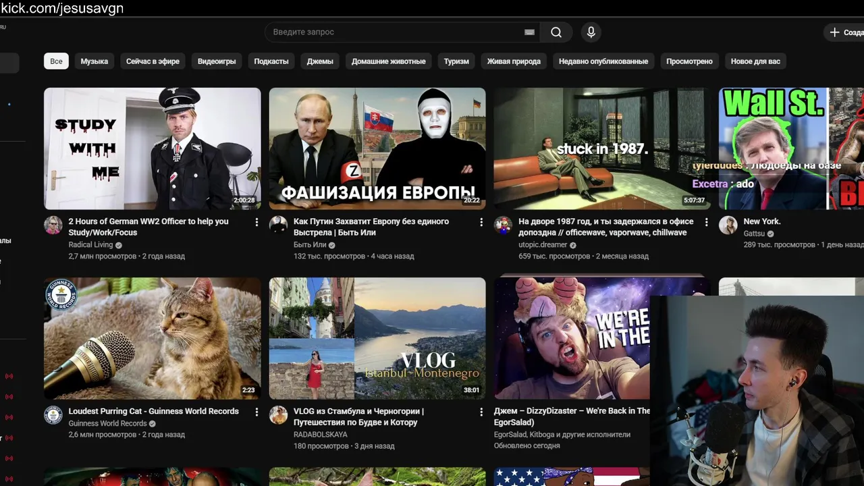Viewport: 864px width, 486px height.
Task: Click utopic.dreamer channel avatar
Action: tap(503, 225)
